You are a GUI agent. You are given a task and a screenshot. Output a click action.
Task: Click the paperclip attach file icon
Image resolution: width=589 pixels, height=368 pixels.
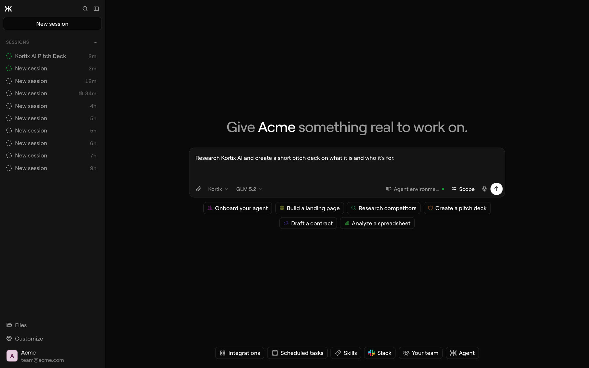coord(198,189)
